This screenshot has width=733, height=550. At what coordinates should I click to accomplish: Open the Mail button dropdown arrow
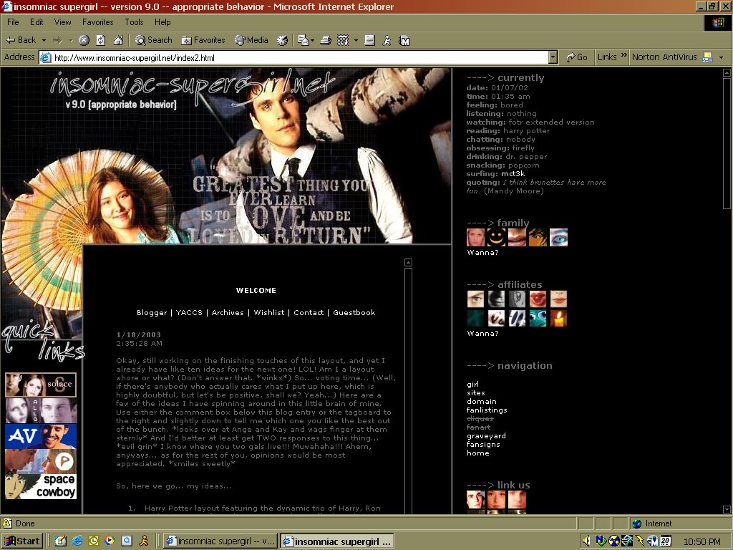point(312,41)
